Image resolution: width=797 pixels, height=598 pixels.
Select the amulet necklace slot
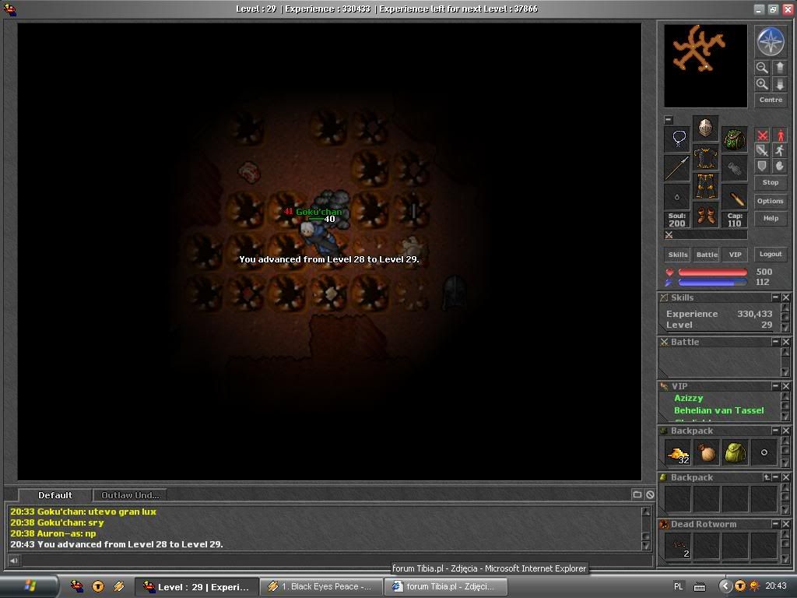(678, 139)
